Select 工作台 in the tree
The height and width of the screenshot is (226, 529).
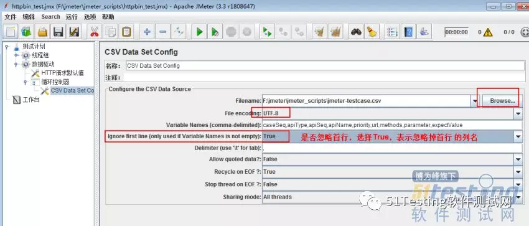(x=31, y=100)
